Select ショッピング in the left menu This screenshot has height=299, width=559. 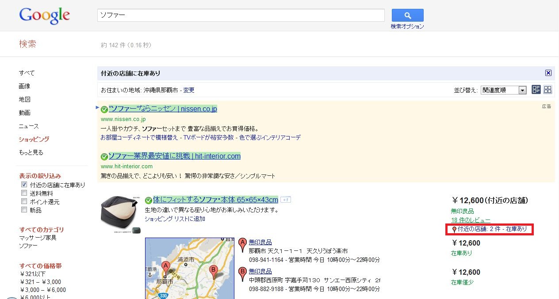[34, 139]
